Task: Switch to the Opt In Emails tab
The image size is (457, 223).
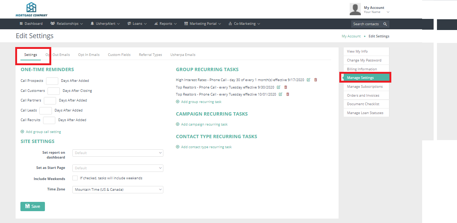Action: pos(89,55)
